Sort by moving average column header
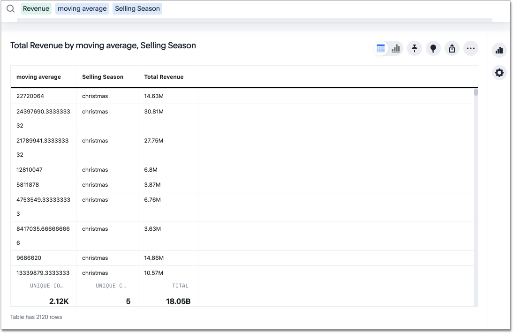This screenshot has height=333, width=513. coord(38,77)
